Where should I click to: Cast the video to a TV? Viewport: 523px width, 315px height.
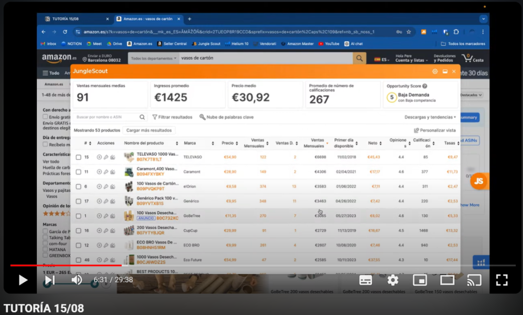tap(474, 280)
